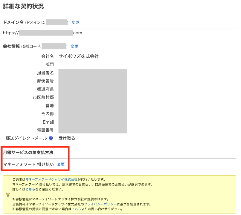Image resolution: width=241 pixels, height=215 pixels.
Task: Click the Email field label
Action: pos(48,122)
